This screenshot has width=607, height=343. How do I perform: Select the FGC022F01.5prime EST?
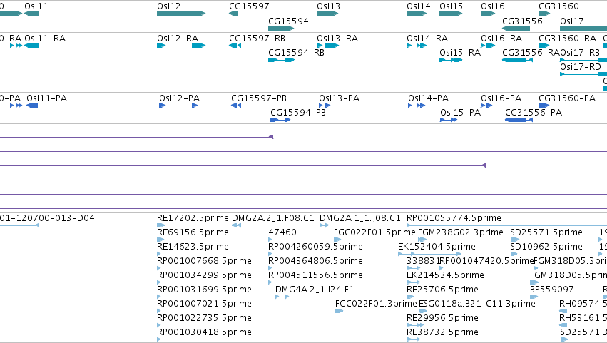337,240
